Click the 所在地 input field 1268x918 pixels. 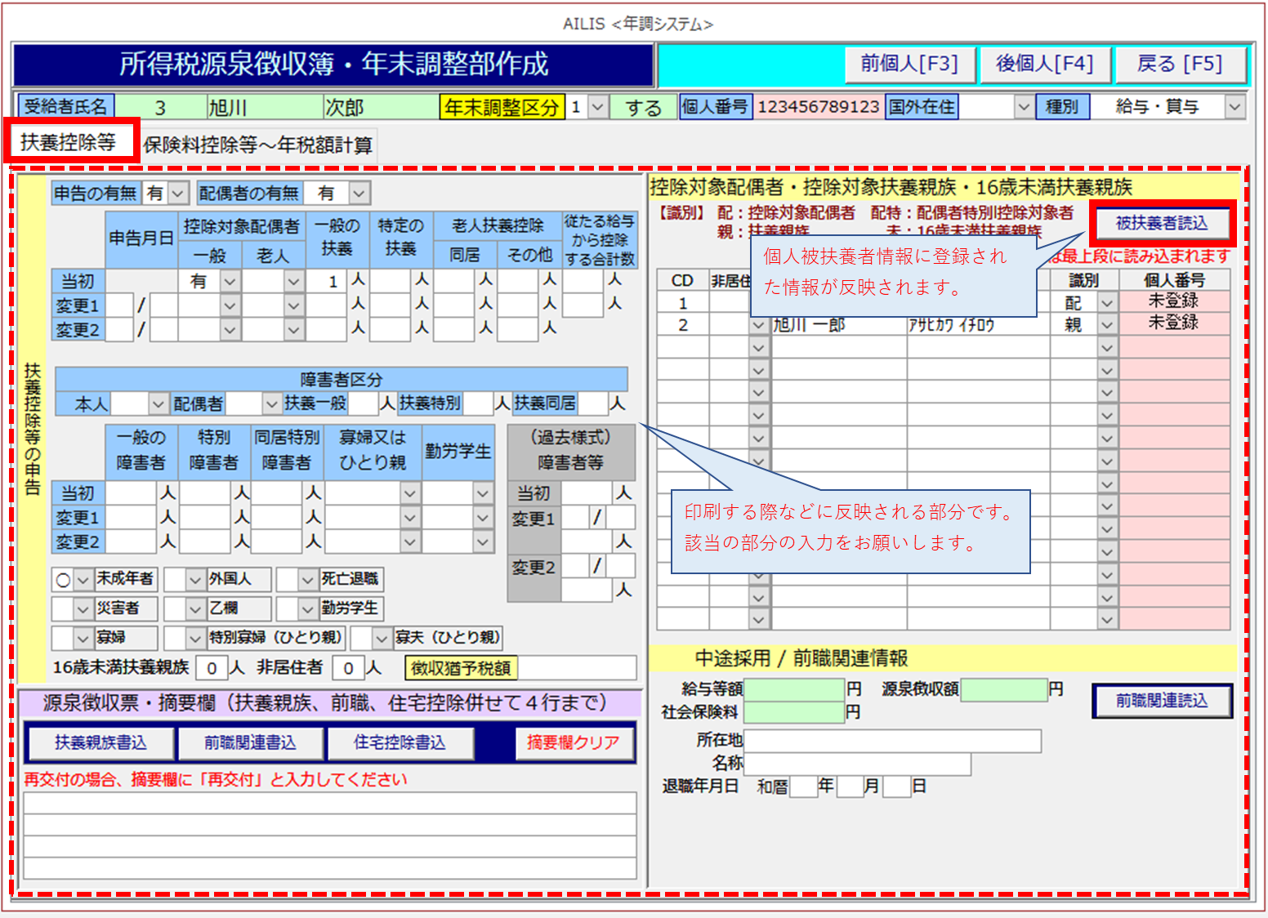(892, 741)
